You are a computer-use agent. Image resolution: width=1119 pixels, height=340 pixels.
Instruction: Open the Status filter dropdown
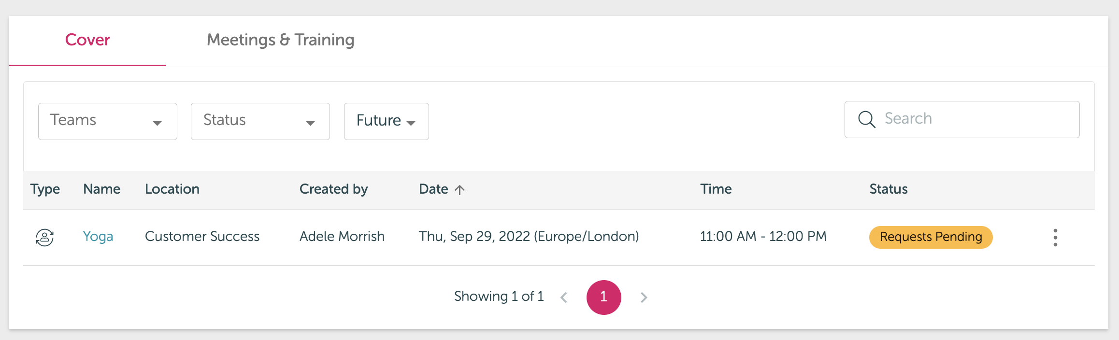[x=260, y=121]
